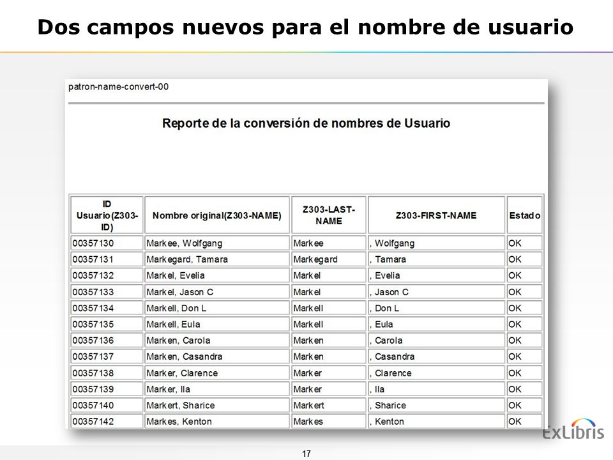Select the 'ID Usuario(Z303-ID)' column header
The image size is (613, 460).
tap(107, 215)
